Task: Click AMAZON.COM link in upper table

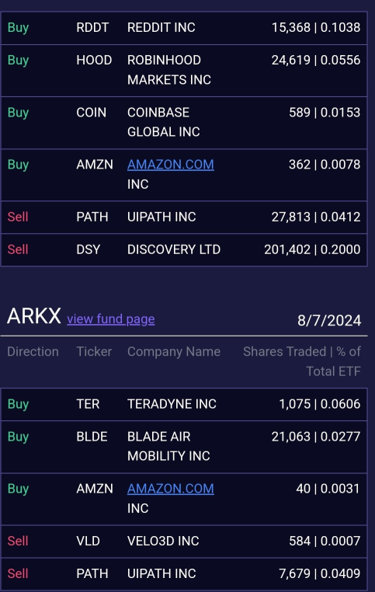Action: (x=171, y=165)
